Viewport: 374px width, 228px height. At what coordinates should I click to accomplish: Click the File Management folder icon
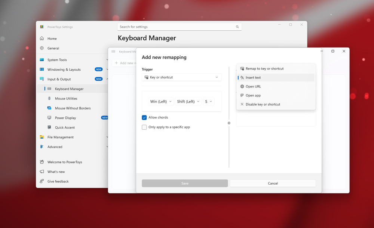pyautogui.click(x=42, y=137)
